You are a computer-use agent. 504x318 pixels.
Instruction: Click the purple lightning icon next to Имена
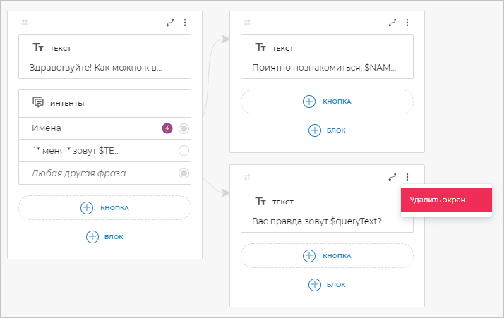167,128
